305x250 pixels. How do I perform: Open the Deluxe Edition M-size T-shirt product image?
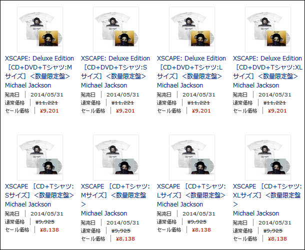point(40,29)
